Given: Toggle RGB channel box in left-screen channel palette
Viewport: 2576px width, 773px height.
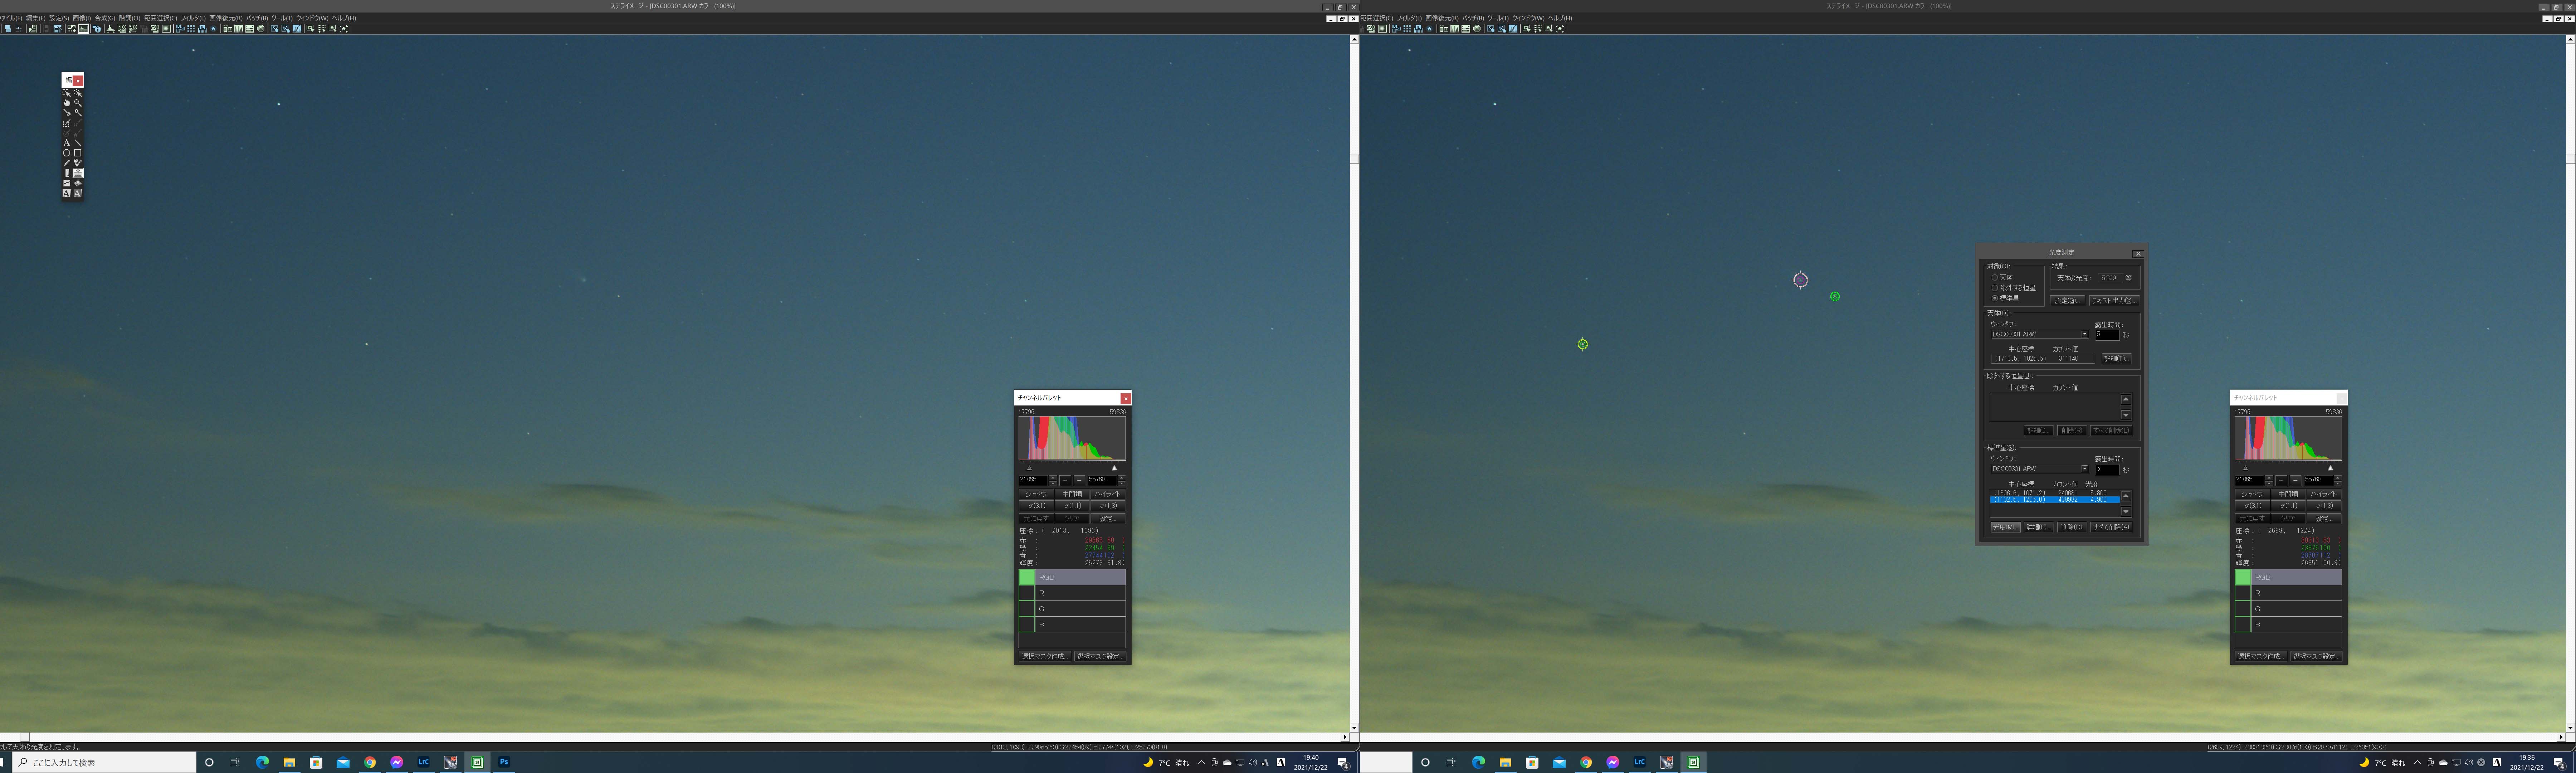Looking at the screenshot, I should pos(1027,577).
